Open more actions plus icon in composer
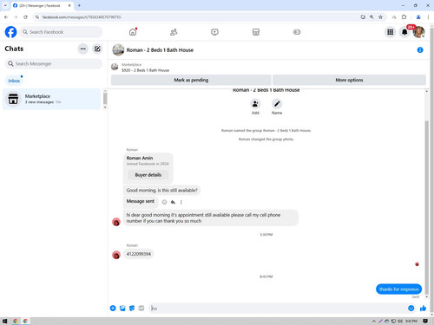 [x=113, y=309]
